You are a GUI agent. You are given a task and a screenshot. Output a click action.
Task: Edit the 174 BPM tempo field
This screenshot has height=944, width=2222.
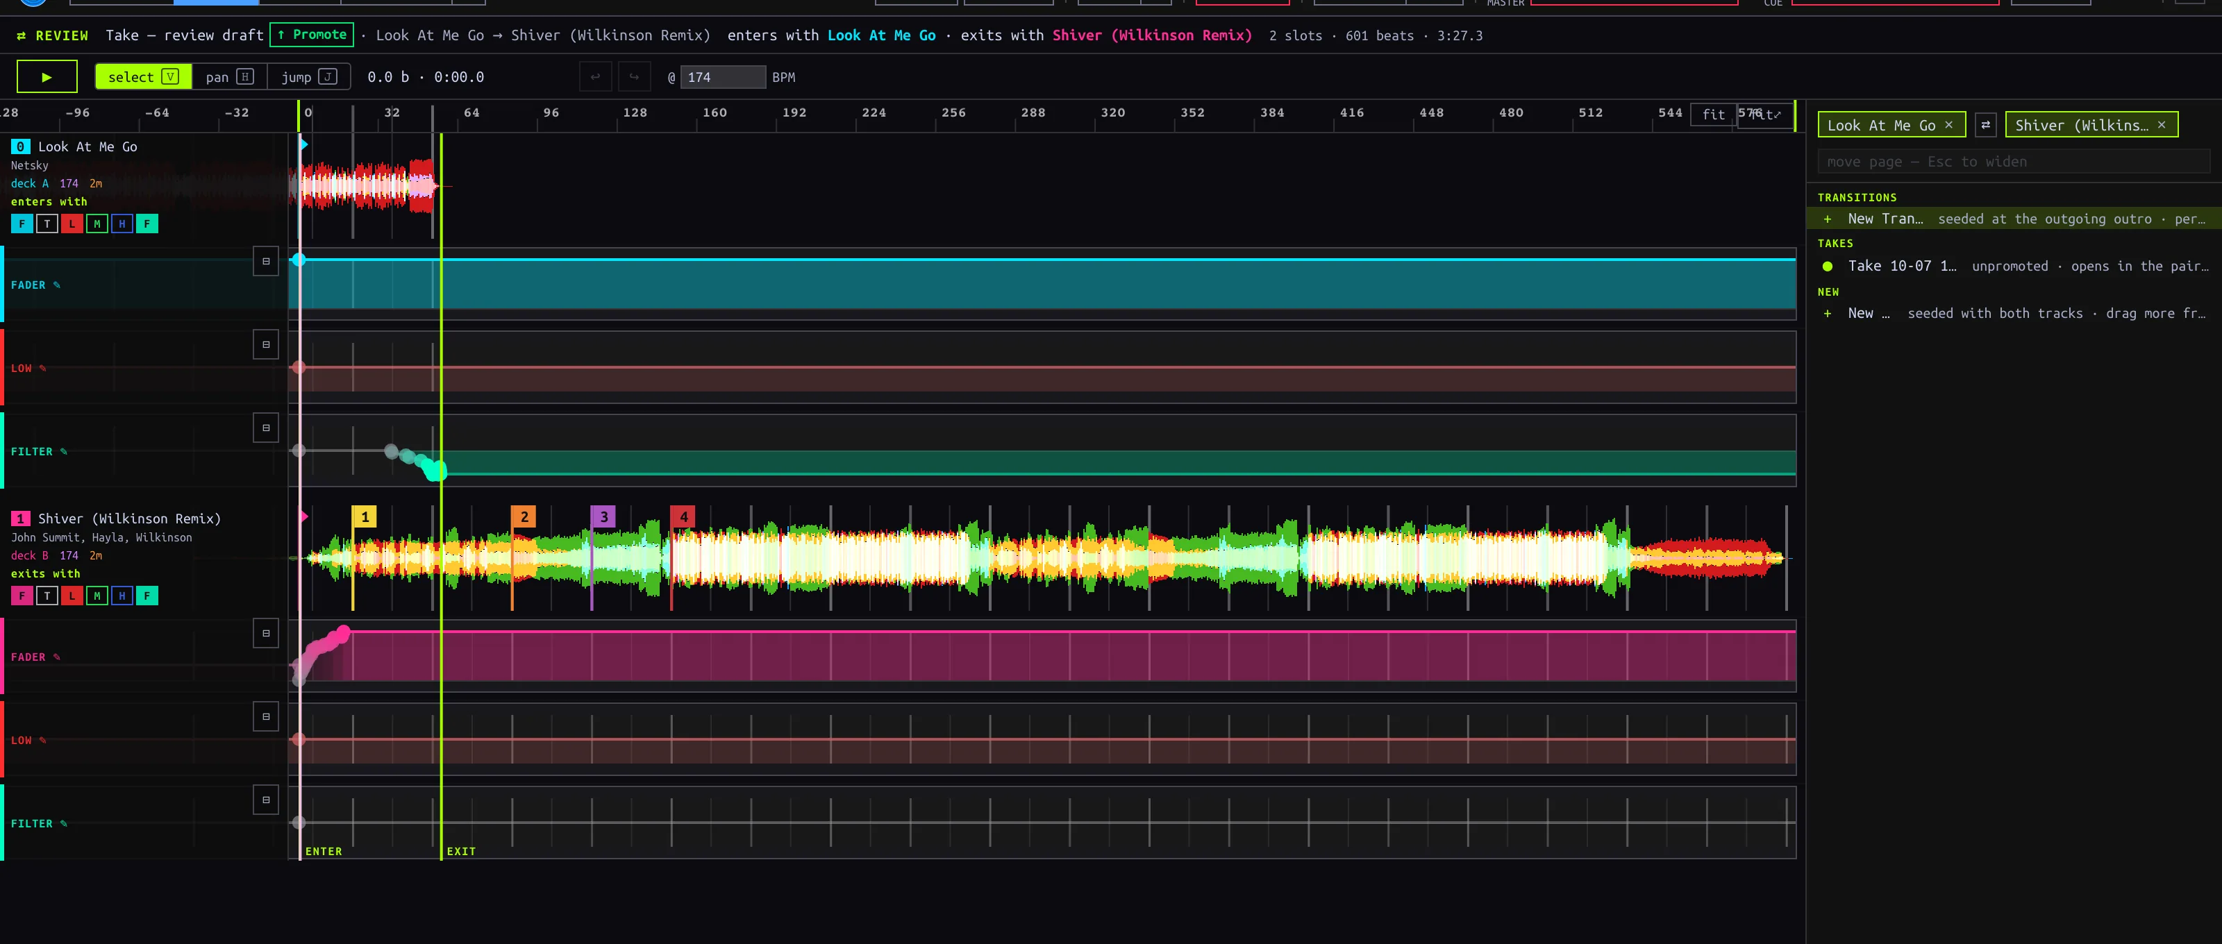pyautogui.click(x=723, y=77)
